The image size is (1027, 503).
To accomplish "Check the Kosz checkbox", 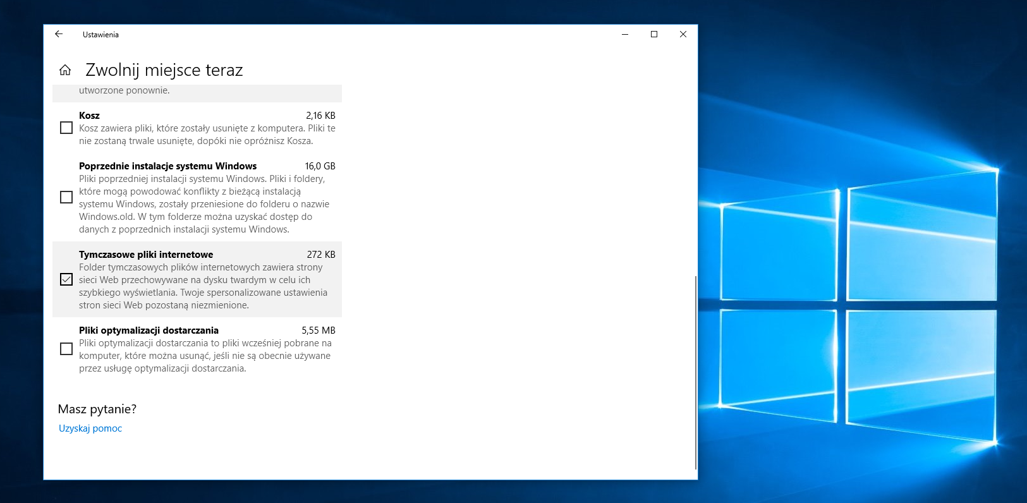I will (x=66, y=128).
